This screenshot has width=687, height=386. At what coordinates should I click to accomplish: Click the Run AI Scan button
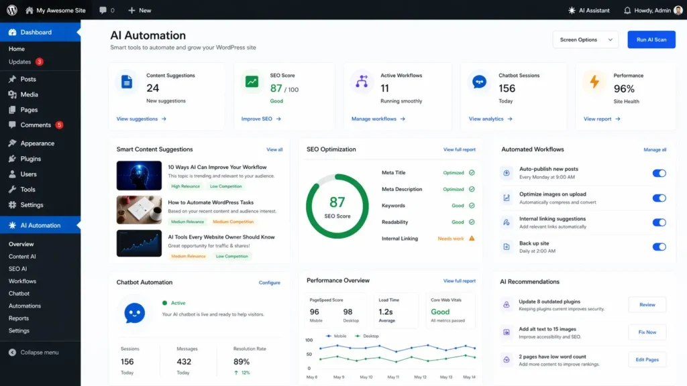click(x=651, y=40)
